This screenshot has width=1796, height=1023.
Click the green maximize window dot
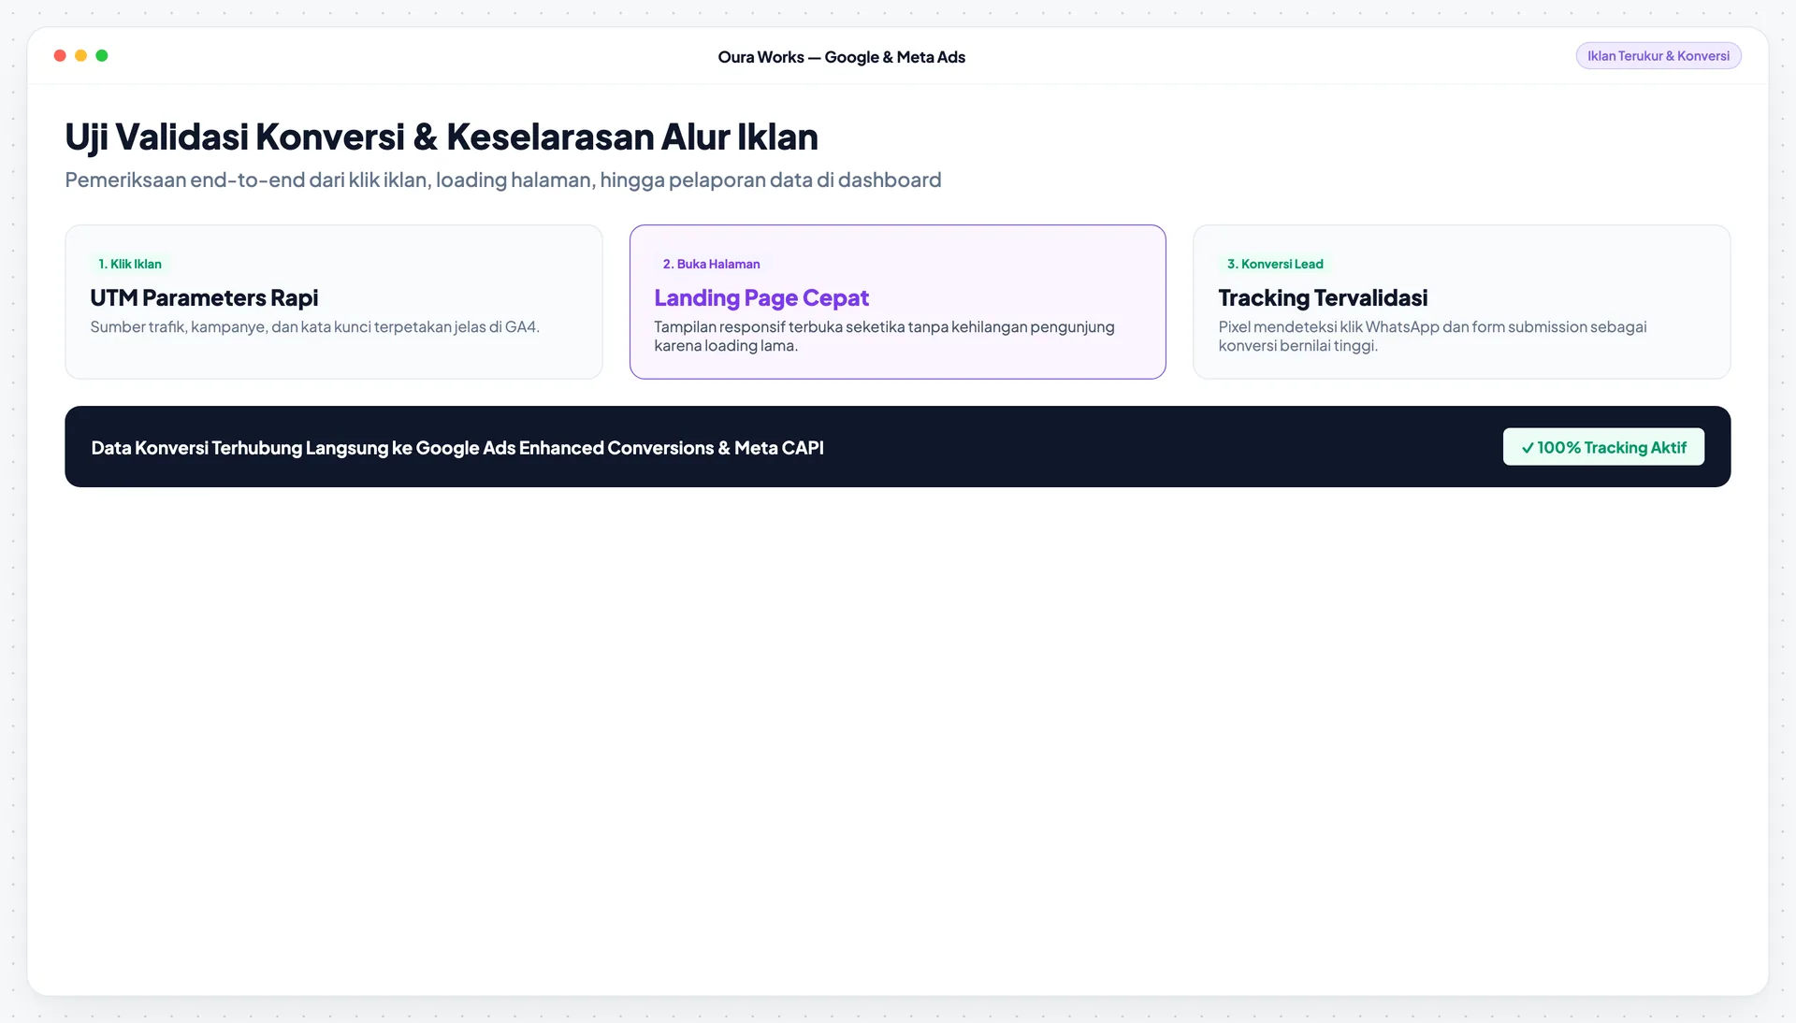[102, 56]
